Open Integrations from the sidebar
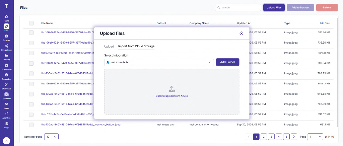Screen dimensions: 343x146 [7, 48]
